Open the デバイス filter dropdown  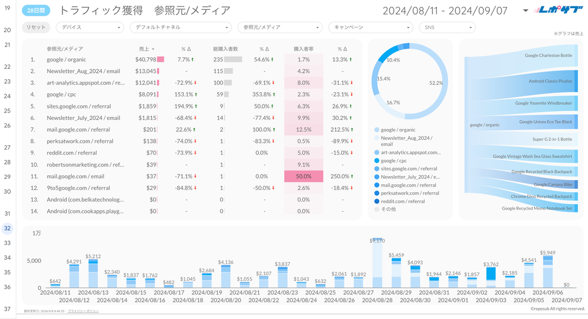coord(90,28)
